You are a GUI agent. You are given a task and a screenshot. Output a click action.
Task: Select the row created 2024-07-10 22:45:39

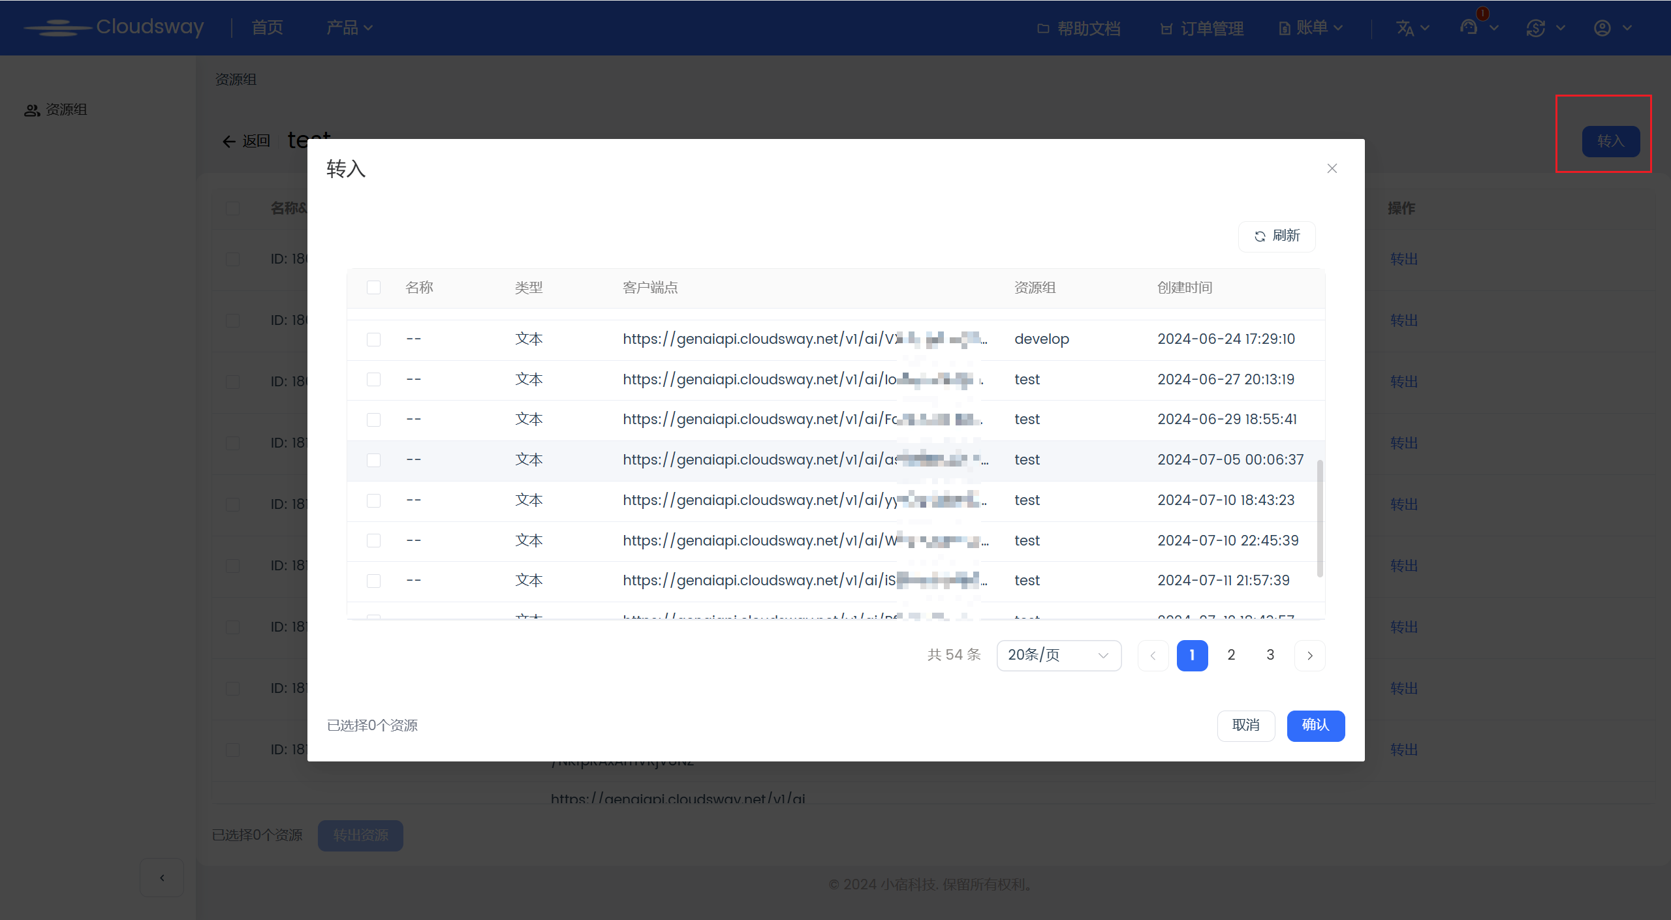(373, 541)
